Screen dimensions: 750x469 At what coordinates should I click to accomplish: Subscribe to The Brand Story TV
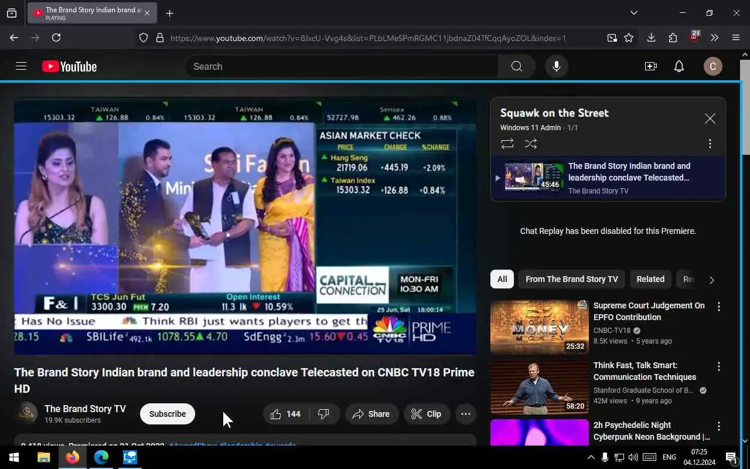pyautogui.click(x=168, y=414)
